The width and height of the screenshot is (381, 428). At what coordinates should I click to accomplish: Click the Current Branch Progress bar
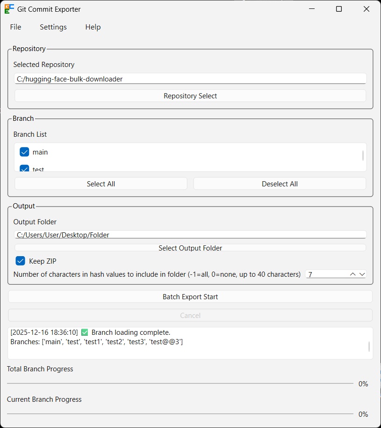[x=180, y=414]
